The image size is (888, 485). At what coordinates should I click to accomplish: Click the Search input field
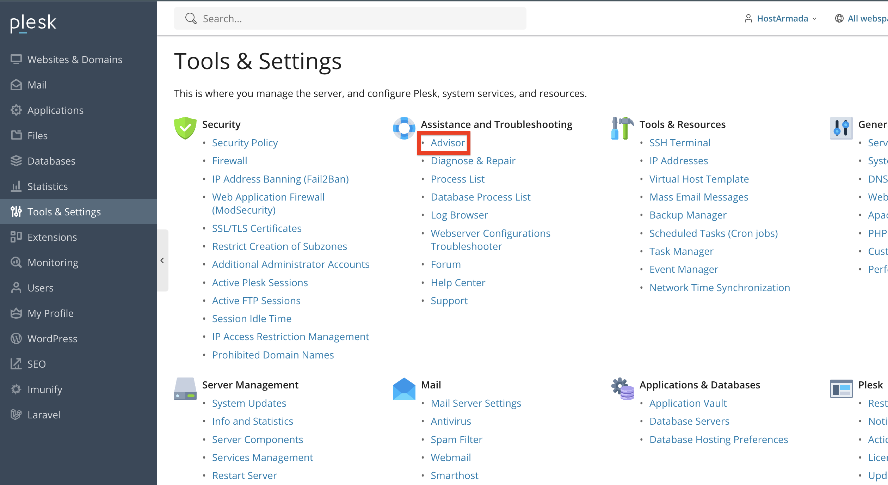[350, 18]
